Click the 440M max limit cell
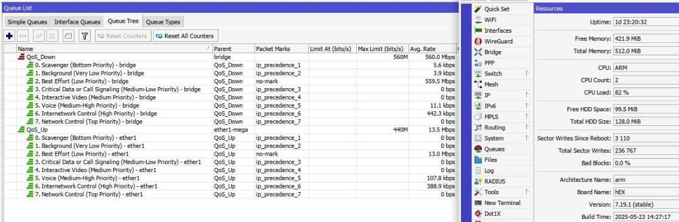 (382, 130)
